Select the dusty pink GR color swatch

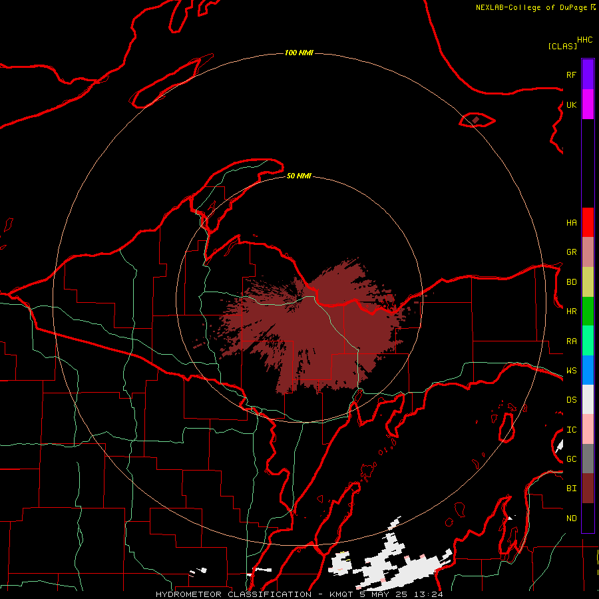588,252
